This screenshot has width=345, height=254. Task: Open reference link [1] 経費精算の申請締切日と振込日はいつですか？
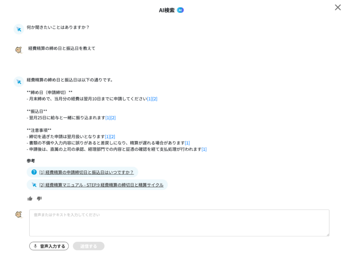pos(86,172)
